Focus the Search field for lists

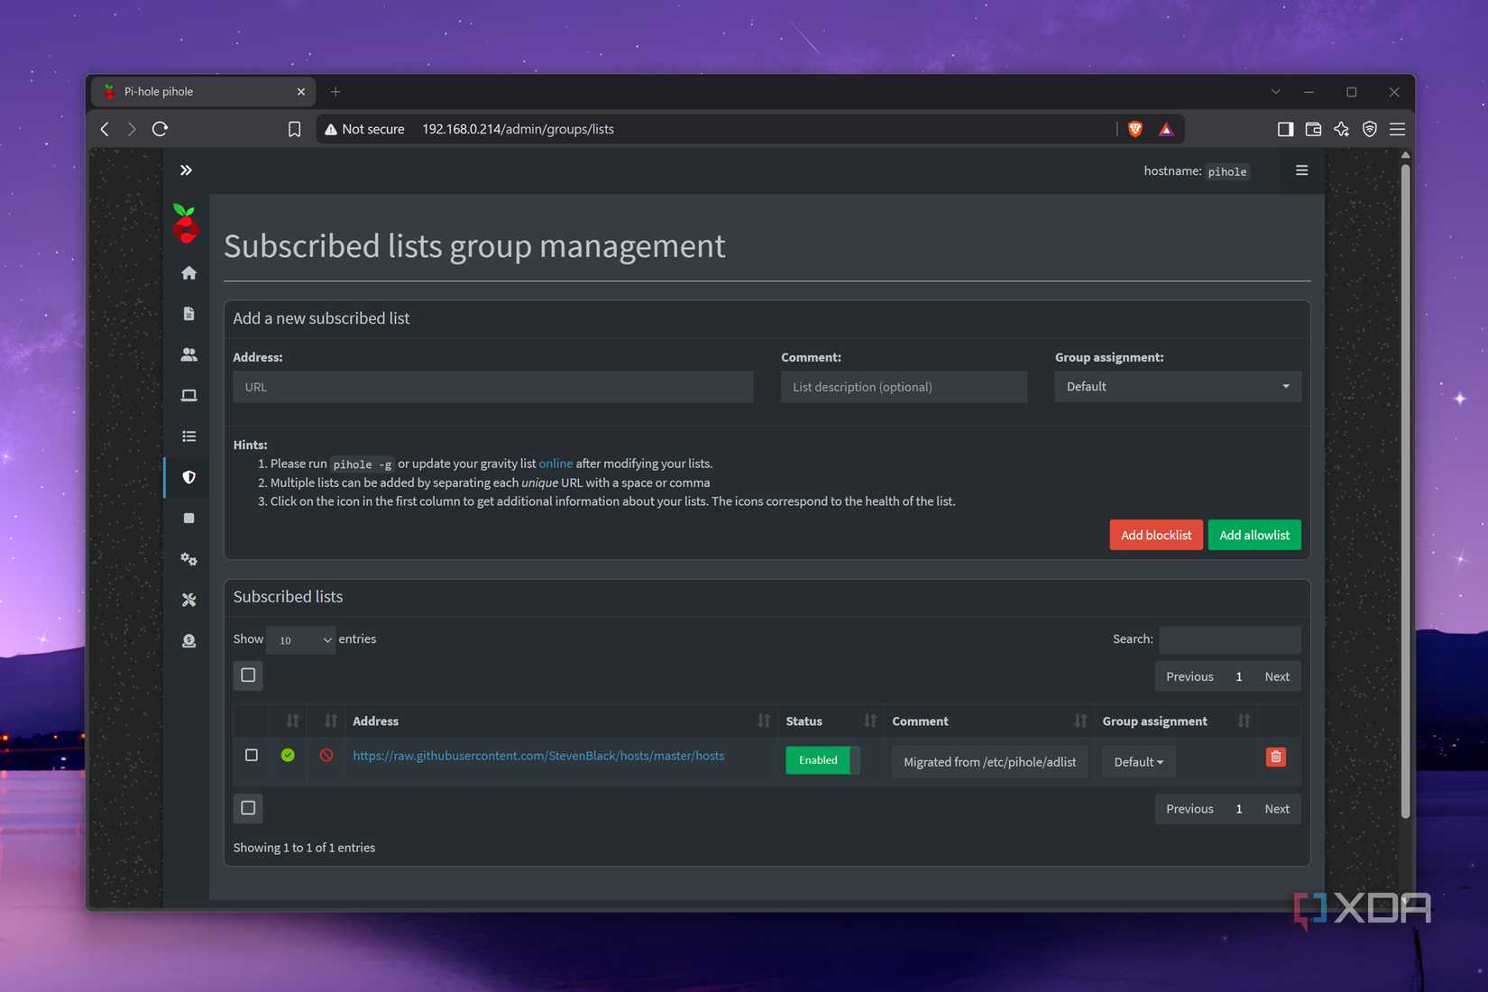pos(1230,639)
